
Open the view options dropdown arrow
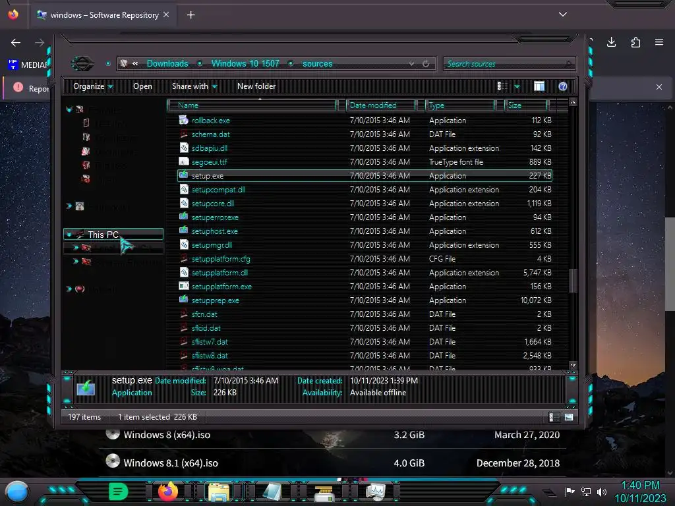click(517, 87)
